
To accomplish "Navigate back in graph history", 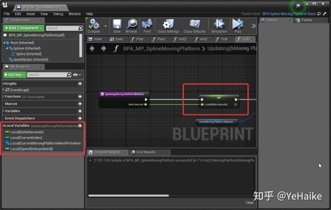I will click(92, 48).
